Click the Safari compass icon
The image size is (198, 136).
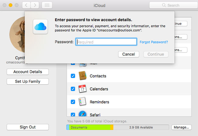pyautogui.click(x=83, y=115)
